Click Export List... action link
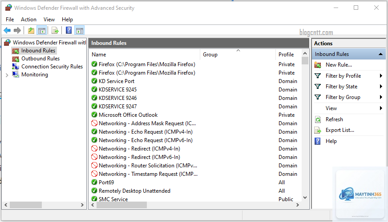388x222 pixels. pyautogui.click(x=340, y=130)
